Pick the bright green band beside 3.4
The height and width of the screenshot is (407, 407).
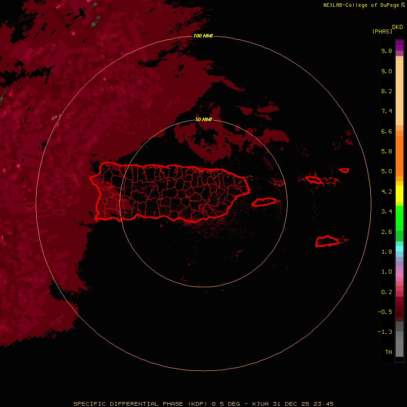(x=399, y=218)
